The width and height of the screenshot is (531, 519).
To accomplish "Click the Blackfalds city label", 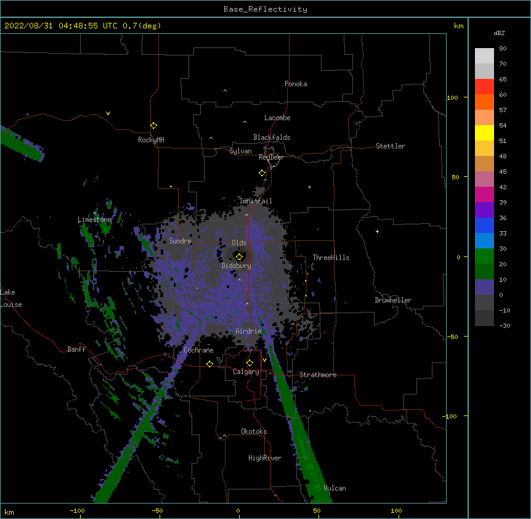I will [272, 137].
